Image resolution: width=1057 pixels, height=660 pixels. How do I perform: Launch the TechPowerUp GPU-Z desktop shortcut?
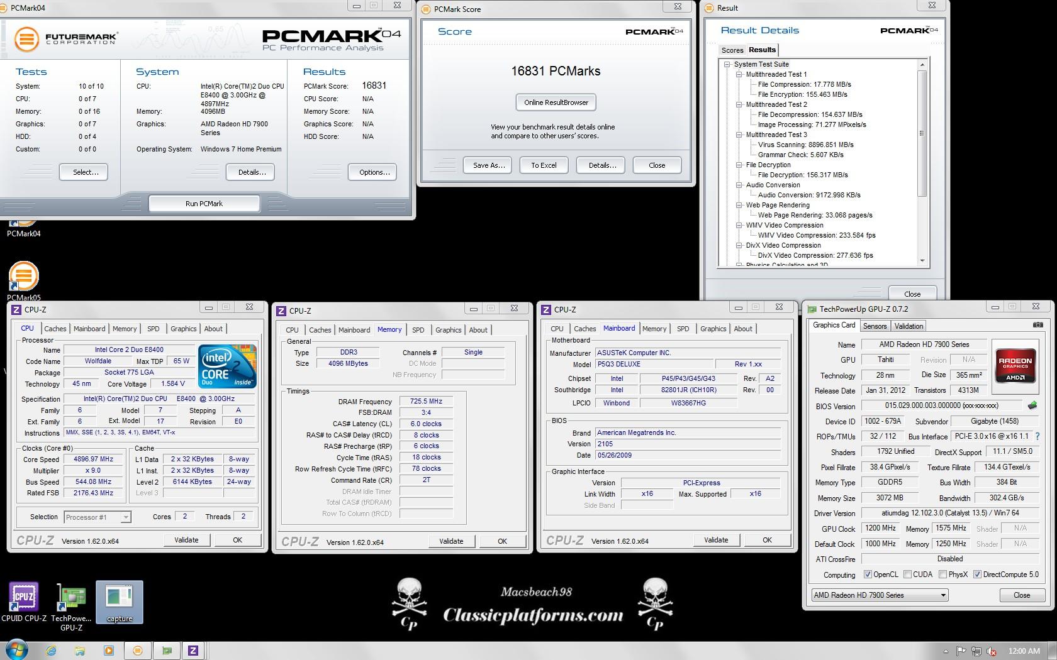[71, 607]
